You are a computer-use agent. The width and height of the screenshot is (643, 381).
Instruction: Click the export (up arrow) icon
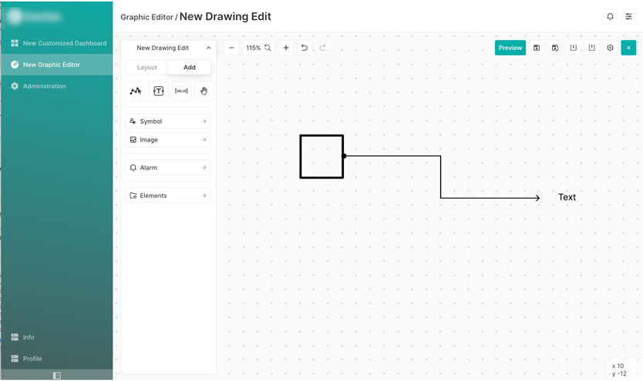click(592, 48)
